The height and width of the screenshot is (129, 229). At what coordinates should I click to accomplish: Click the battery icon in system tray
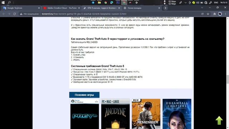[202, 3]
